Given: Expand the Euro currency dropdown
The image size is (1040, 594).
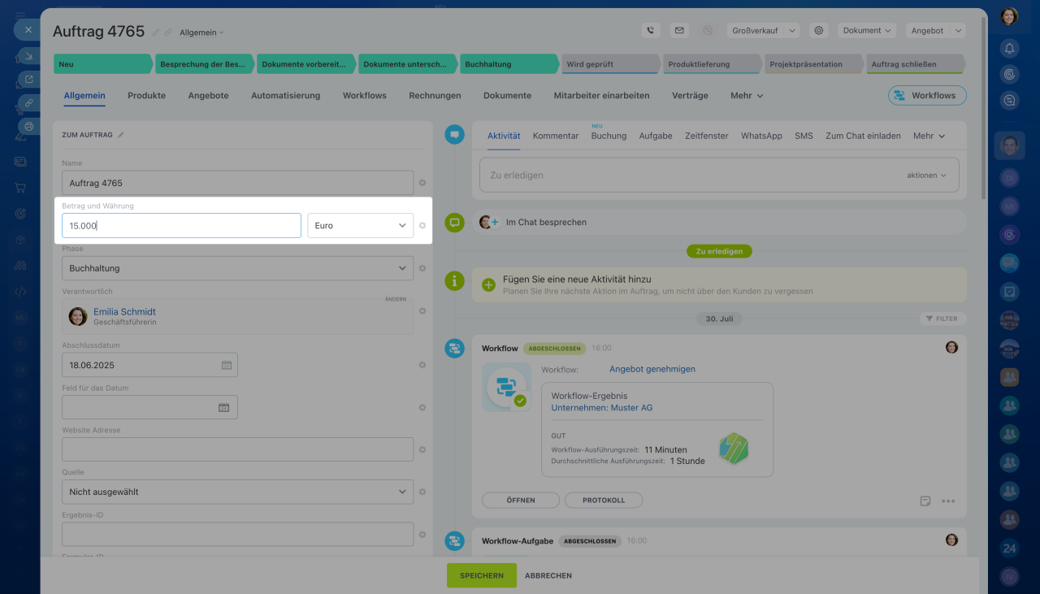Looking at the screenshot, I should click(x=360, y=225).
